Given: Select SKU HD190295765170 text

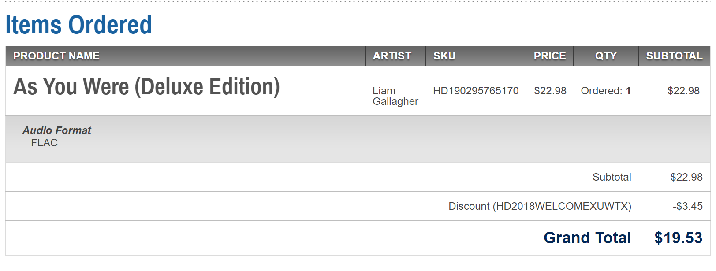Looking at the screenshot, I should pos(476,91).
